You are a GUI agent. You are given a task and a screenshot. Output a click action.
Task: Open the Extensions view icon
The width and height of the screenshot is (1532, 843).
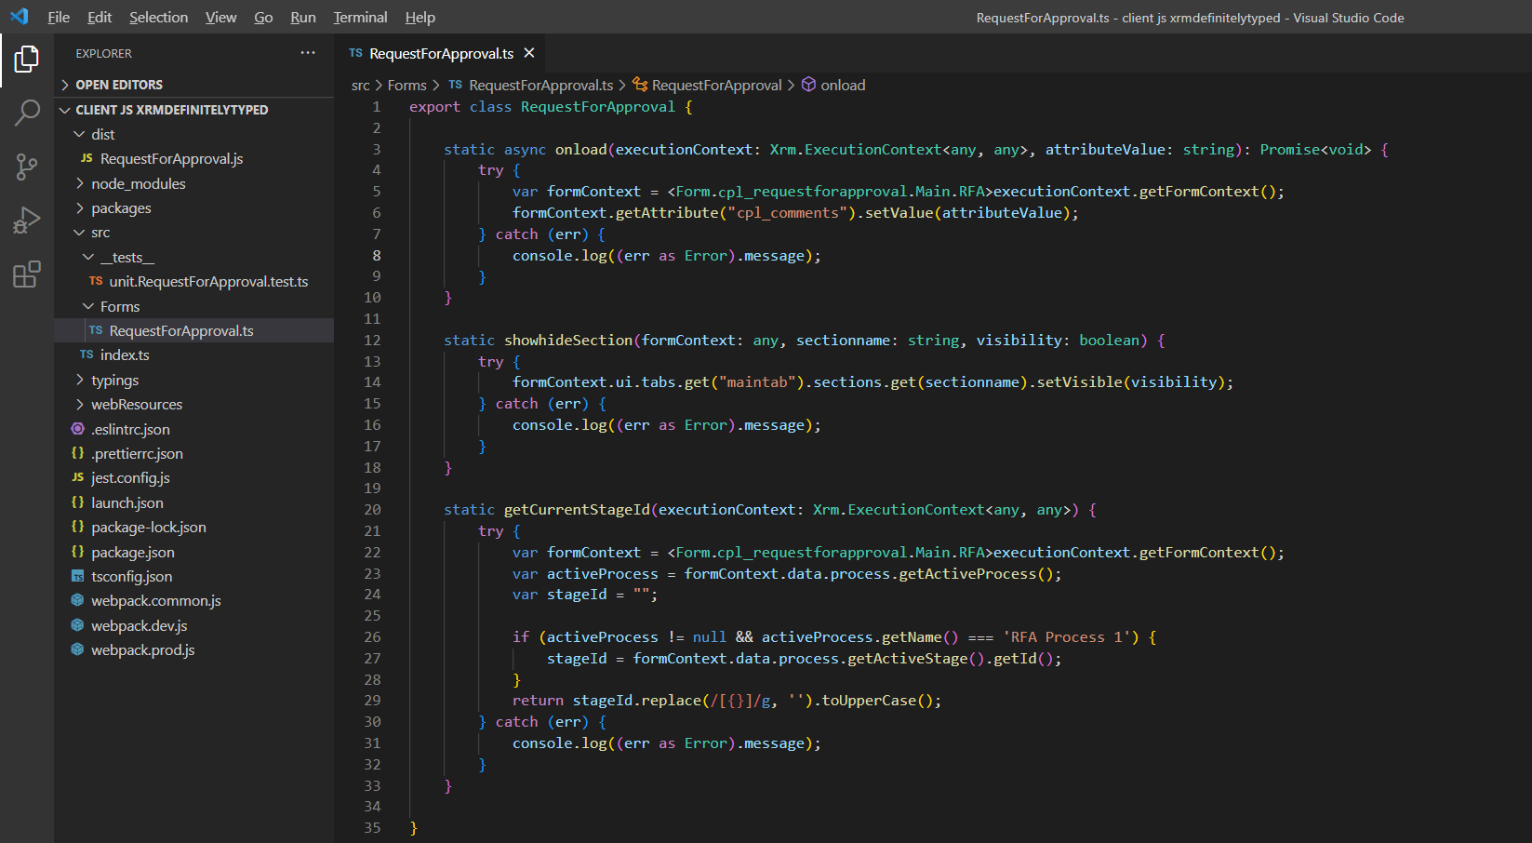click(x=27, y=274)
